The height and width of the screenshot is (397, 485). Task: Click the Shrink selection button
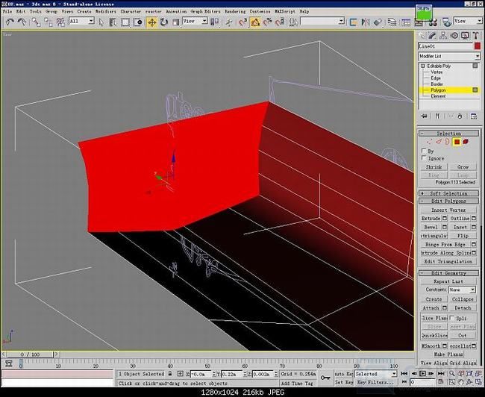[434, 166]
